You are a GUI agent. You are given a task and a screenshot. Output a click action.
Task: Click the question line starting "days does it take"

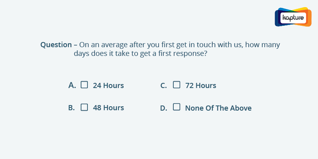[x=140, y=54]
